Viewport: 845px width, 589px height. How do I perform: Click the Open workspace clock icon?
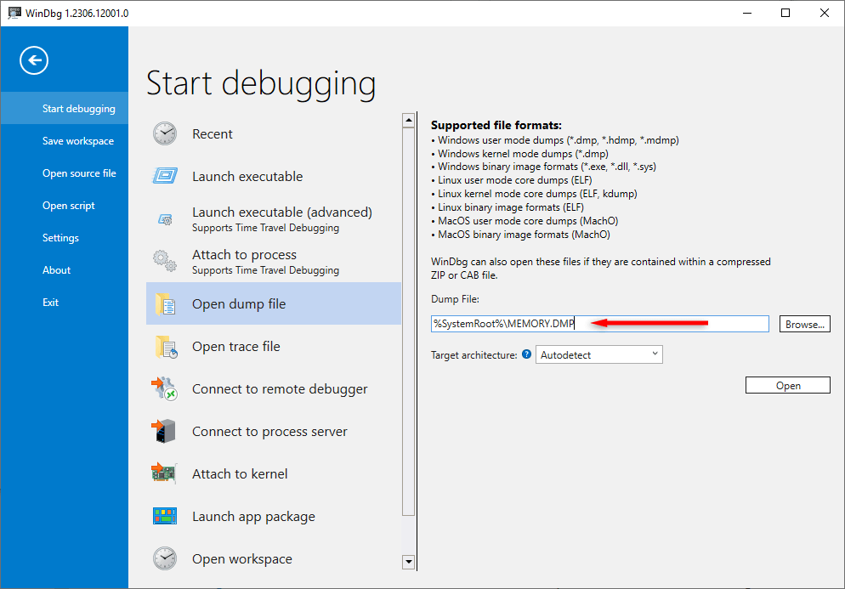[x=164, y=558]
